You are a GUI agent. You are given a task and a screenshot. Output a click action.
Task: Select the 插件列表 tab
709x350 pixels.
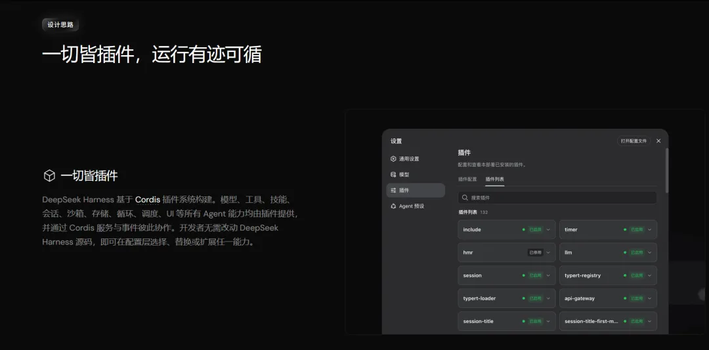pyautogui.click(x=495, y=179)
